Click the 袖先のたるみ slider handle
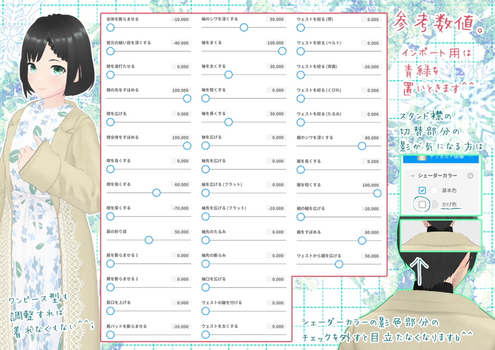The width and height of the screenshot is (495, 350). (205, 240)
